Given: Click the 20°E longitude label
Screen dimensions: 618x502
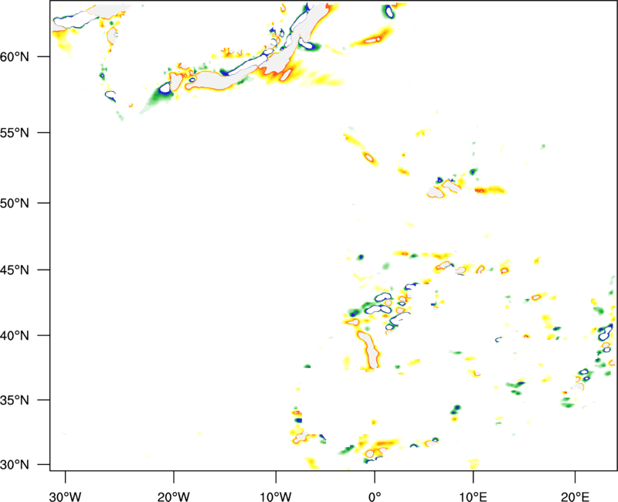Looking at the screenshot, I should point(575,497).
